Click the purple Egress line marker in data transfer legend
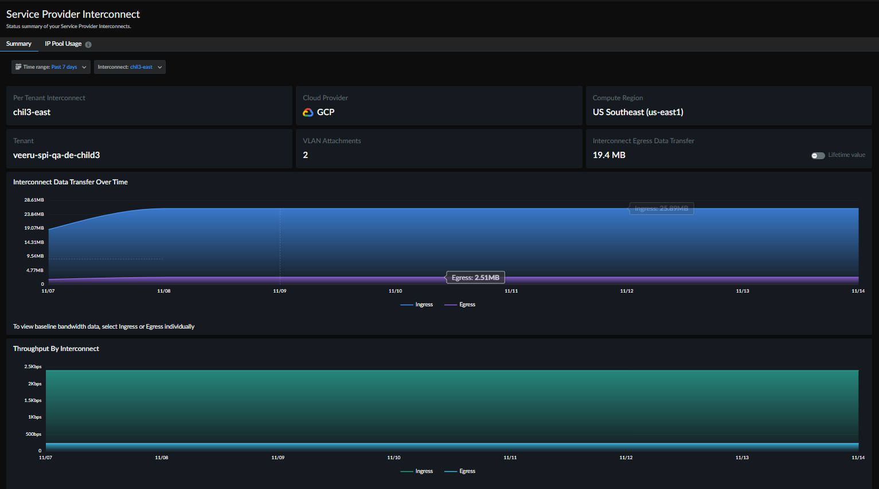Screen dimensions: 879x489 click(451, 305)
